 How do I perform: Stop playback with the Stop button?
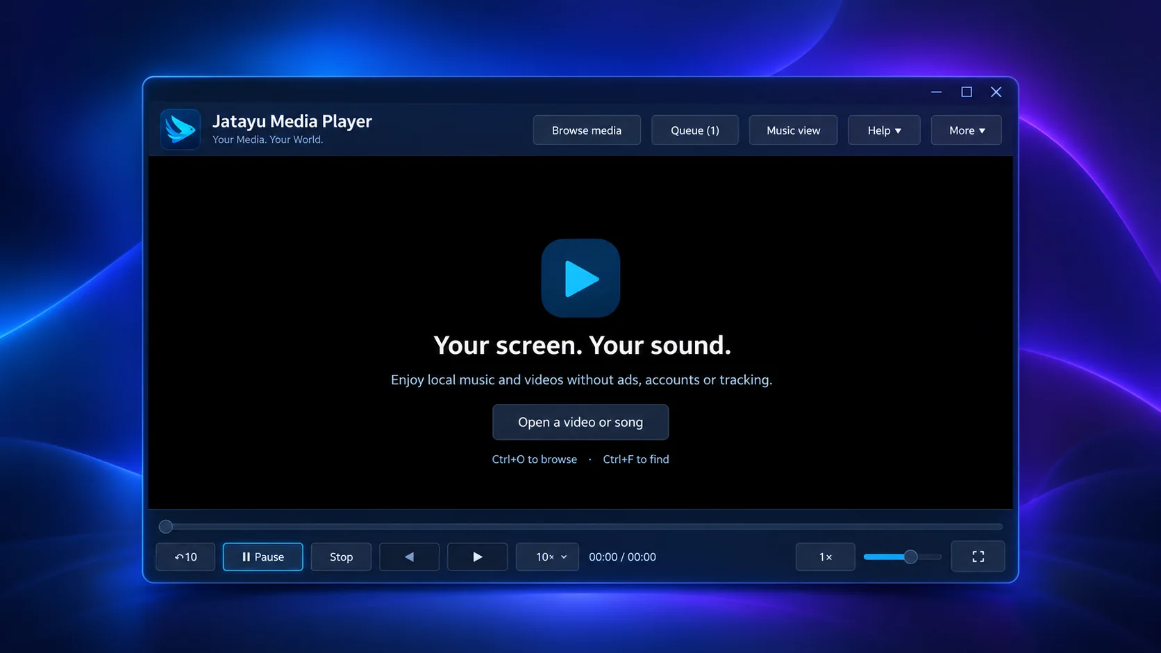341,557
